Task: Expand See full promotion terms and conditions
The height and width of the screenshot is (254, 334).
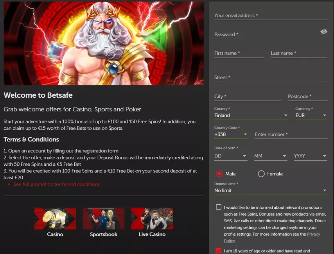Action: pos(56,184)
